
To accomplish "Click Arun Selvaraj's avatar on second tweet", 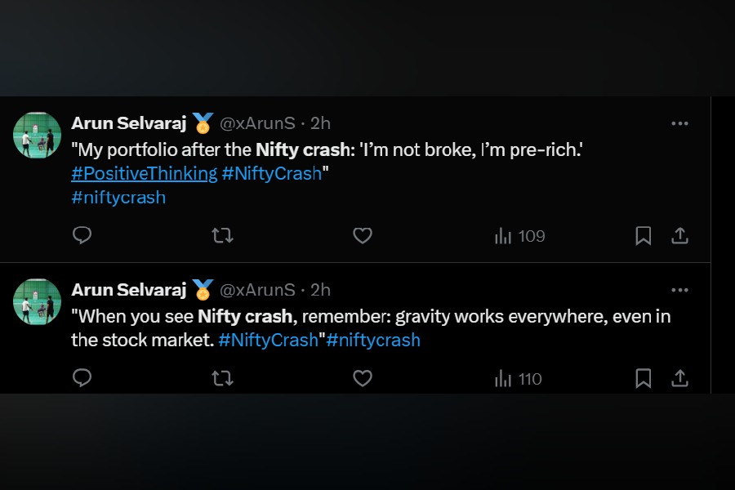I will tap(38, 302).
